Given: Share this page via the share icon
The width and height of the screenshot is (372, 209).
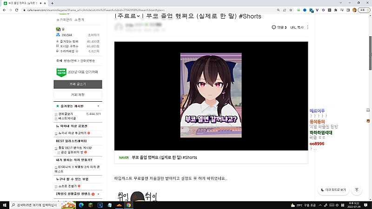Looking at the screenshot, I should tap(285, 10).
